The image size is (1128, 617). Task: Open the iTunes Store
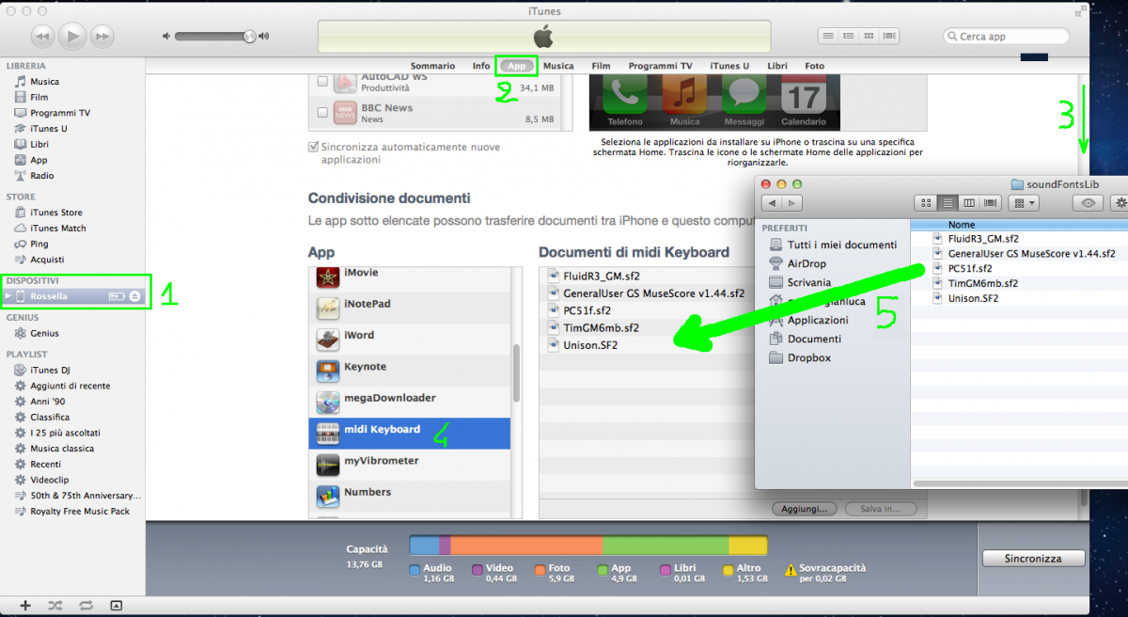(x=55, y=213)
